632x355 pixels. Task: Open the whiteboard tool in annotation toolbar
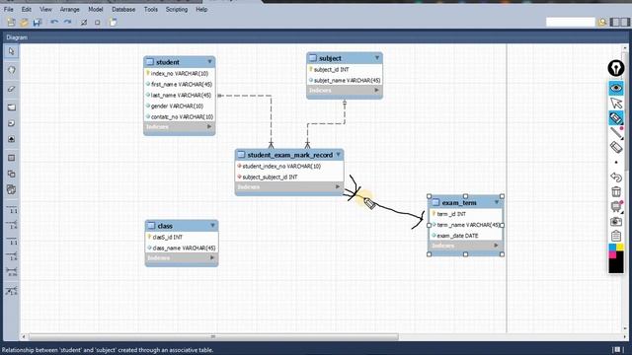click(616, 206)
